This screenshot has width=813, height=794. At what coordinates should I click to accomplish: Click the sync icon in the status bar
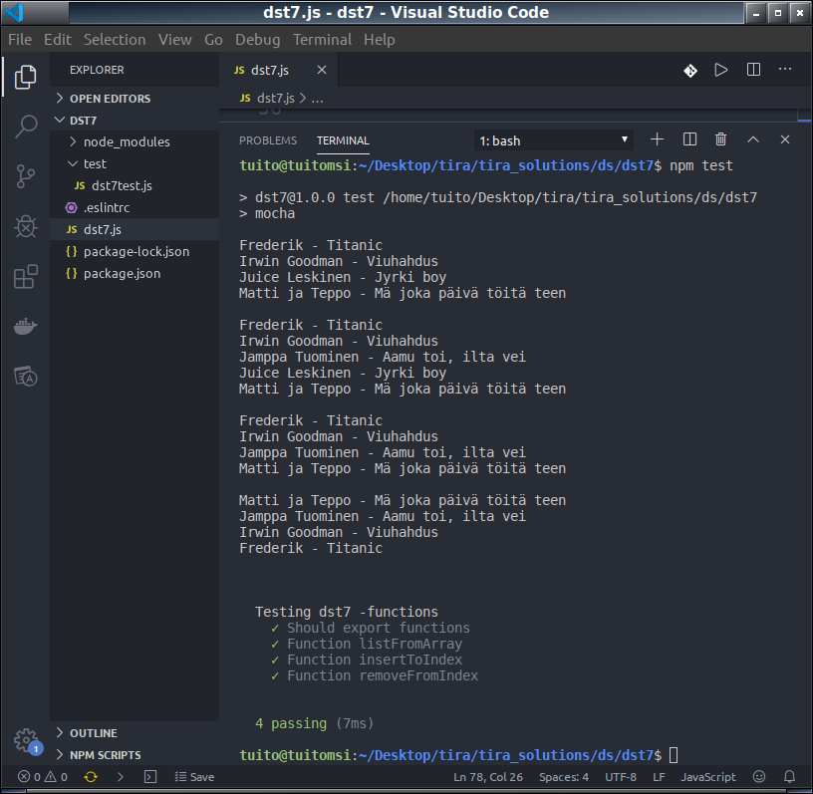(91, 777)
